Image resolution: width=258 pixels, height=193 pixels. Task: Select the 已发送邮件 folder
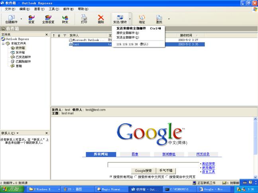(x=23, y=57)
